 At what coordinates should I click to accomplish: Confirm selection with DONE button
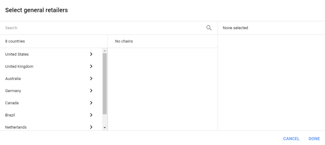pos(314,139)
